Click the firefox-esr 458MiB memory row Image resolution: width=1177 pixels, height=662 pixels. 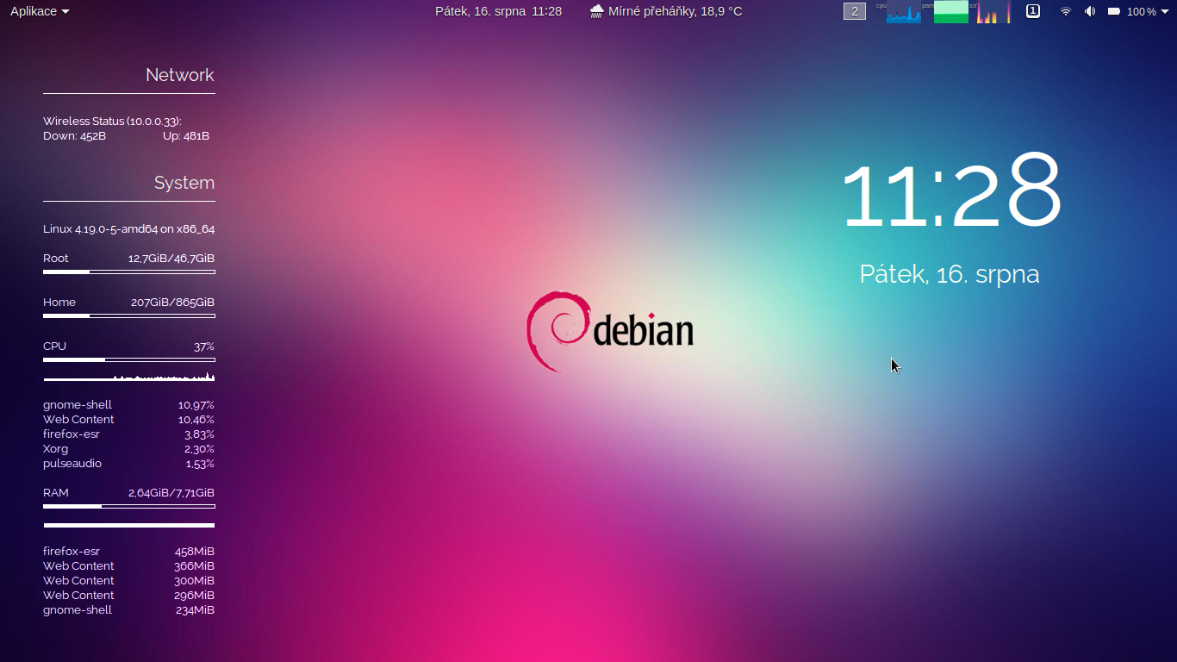129,552
